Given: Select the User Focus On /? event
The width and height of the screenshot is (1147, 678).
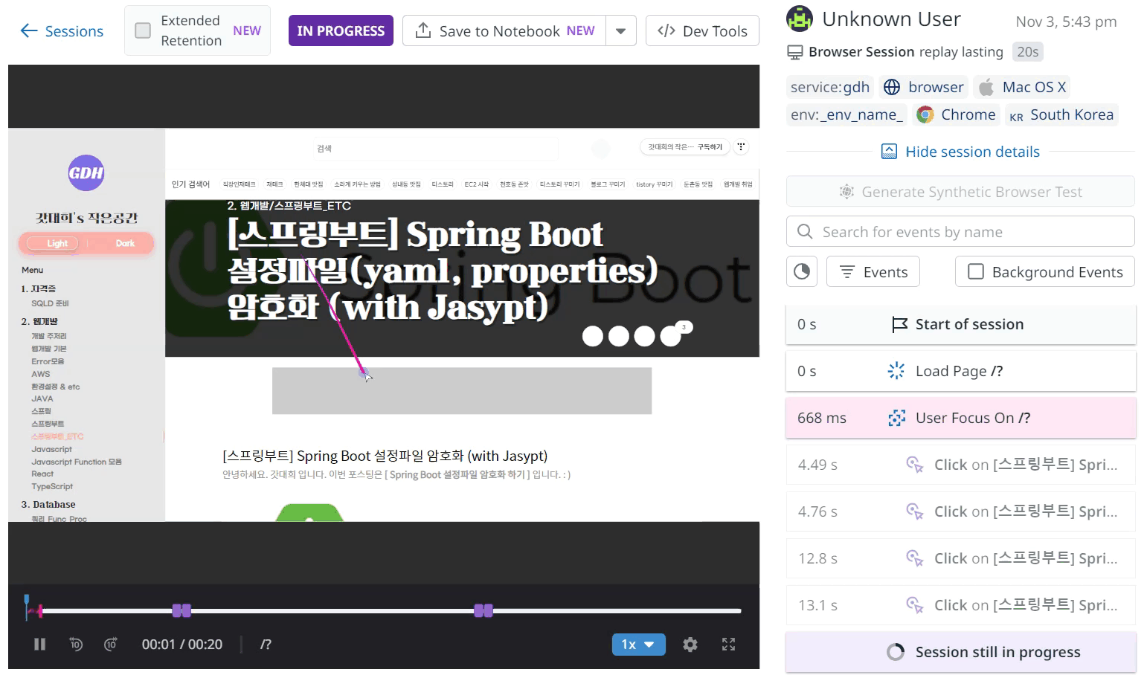Looking at the screenshot, I should (x=960, y=418).
